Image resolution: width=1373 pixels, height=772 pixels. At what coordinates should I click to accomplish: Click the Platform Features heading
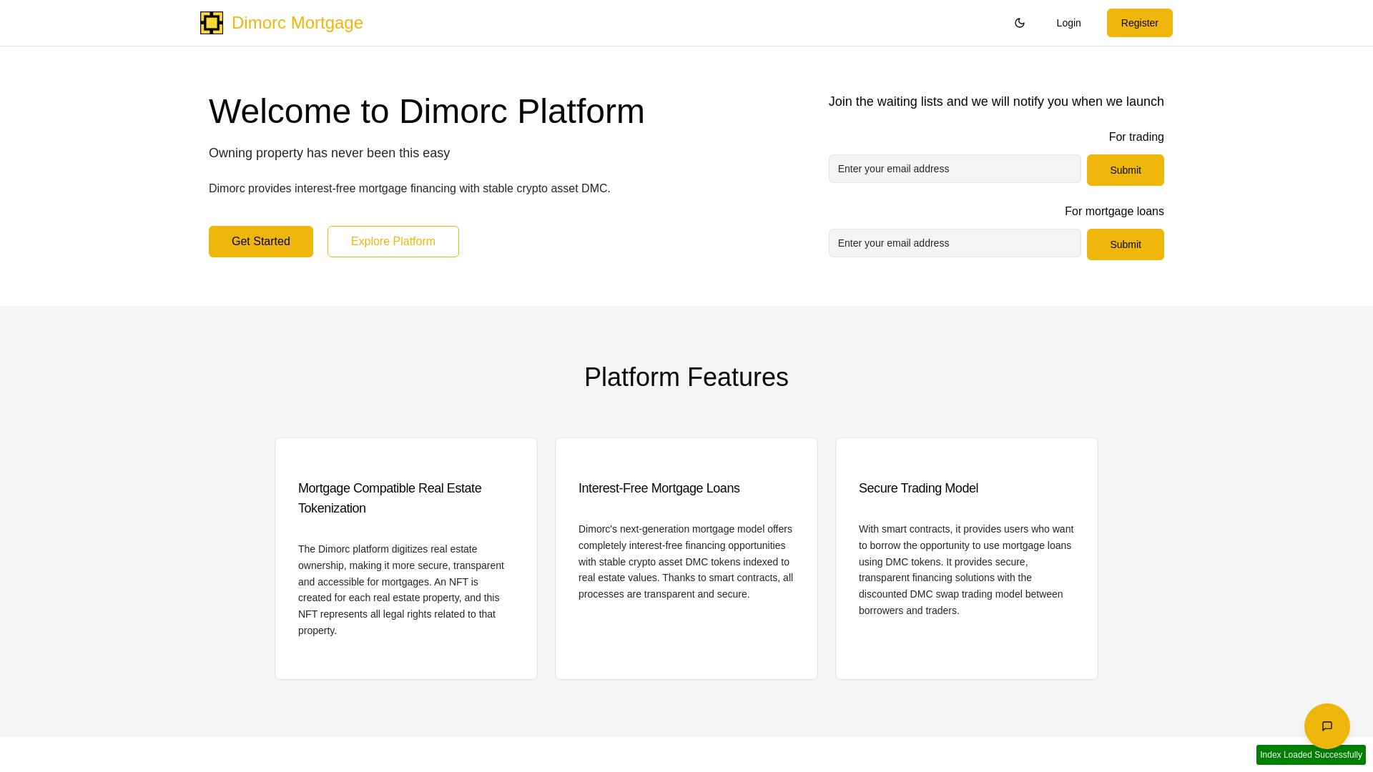[686, 377]
